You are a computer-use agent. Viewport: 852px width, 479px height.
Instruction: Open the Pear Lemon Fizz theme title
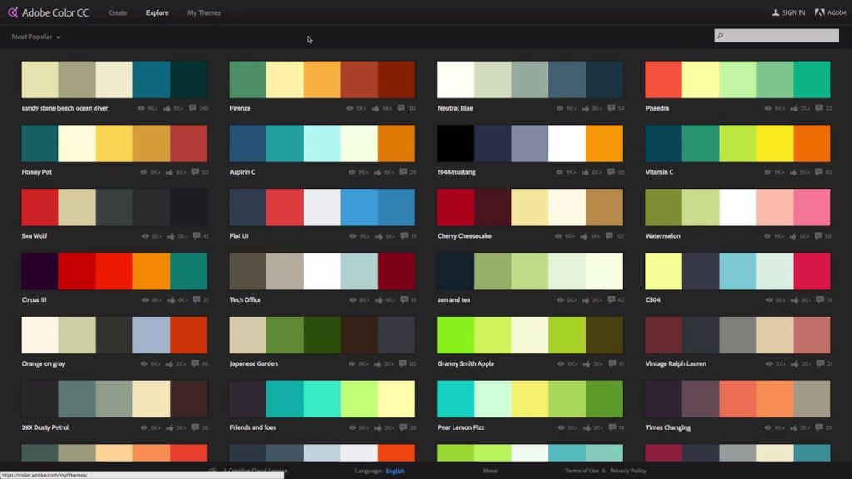coord(461,428)
